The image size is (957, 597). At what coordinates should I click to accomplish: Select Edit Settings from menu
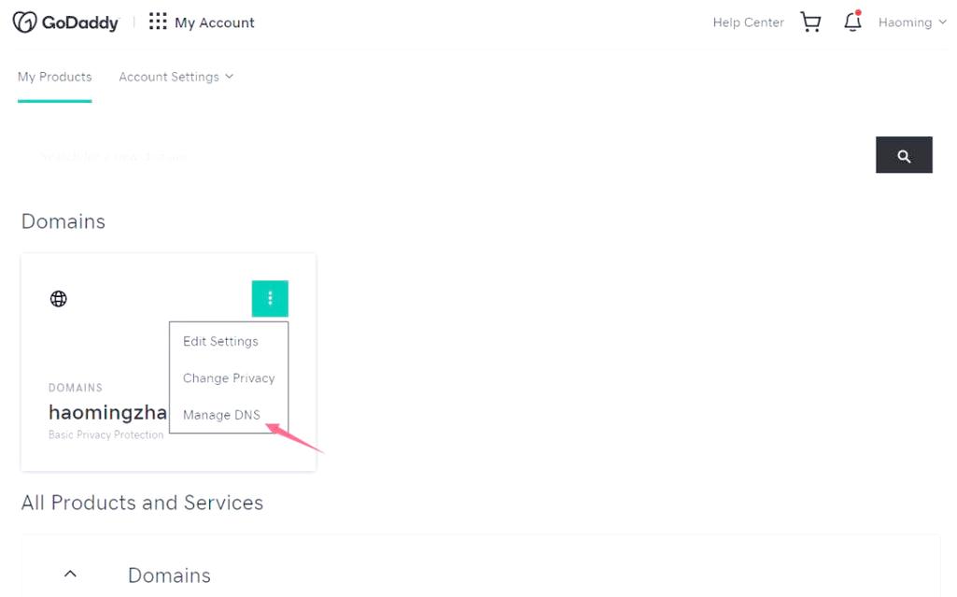(x=220, y=341)
